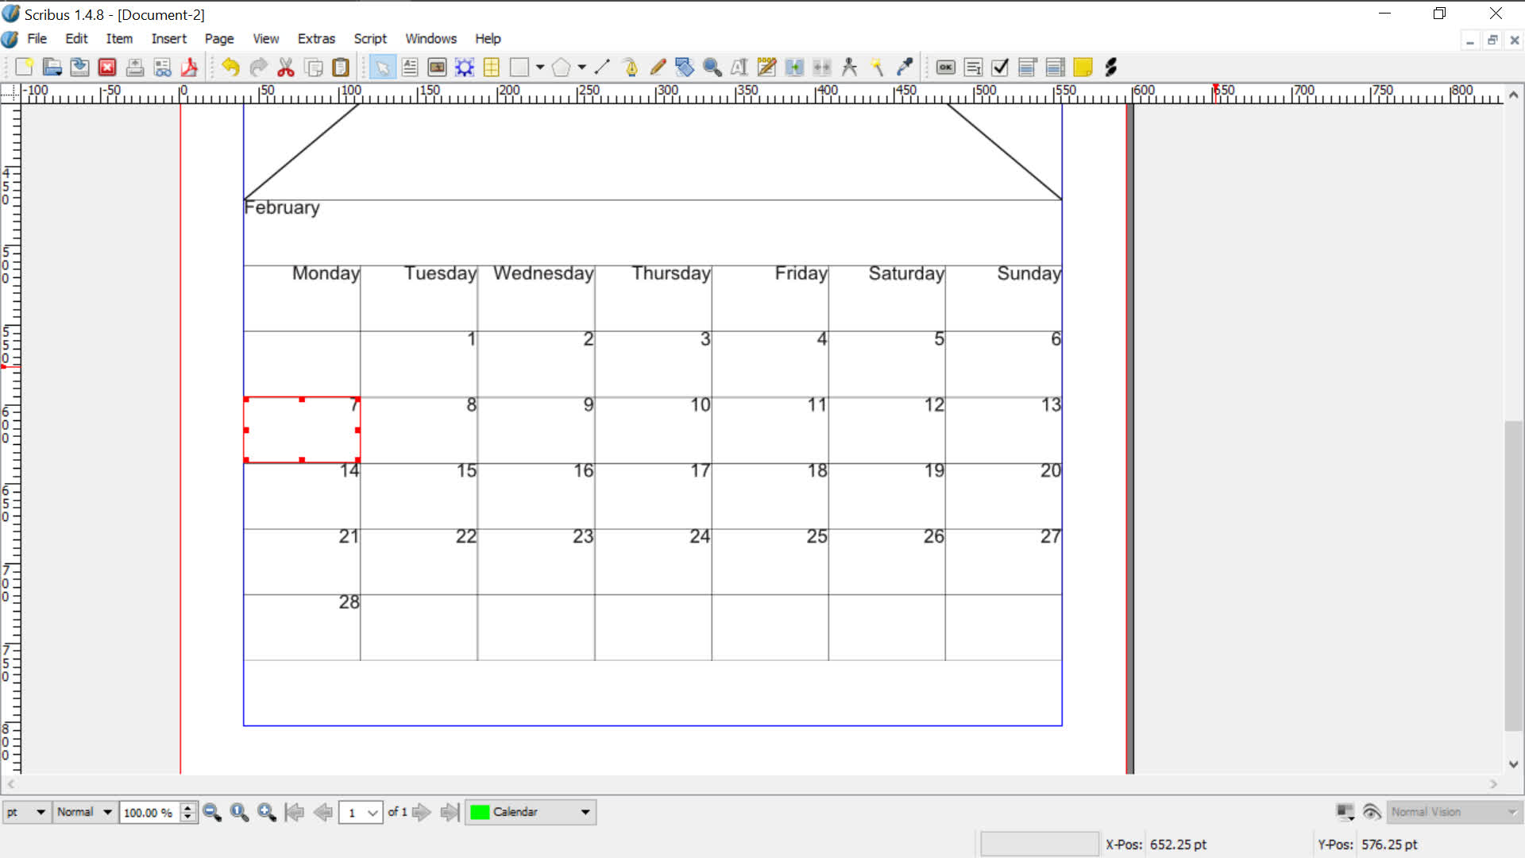
Task: Choose the Bezier curve pen tool
Action: point(631,68)
